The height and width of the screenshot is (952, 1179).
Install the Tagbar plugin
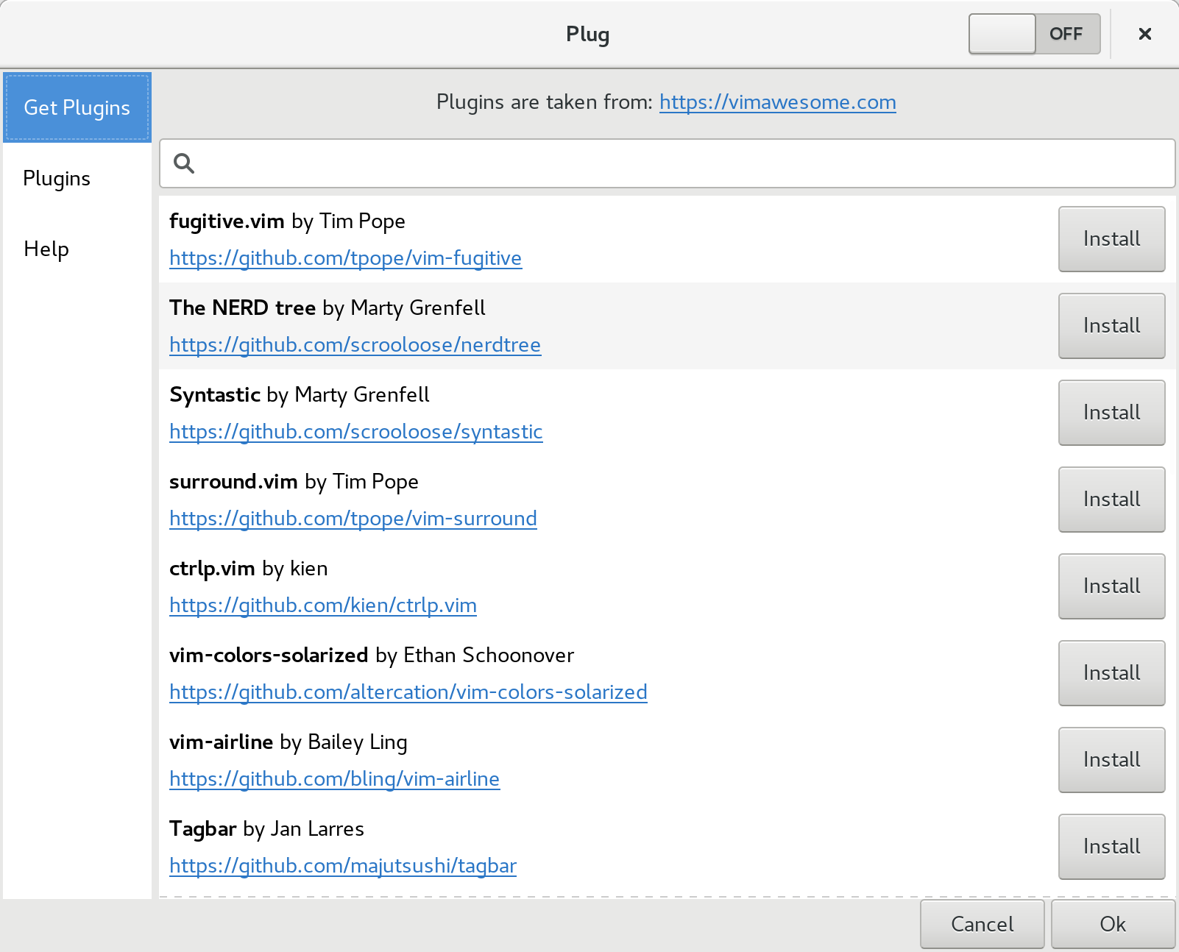pos(1111,847)
